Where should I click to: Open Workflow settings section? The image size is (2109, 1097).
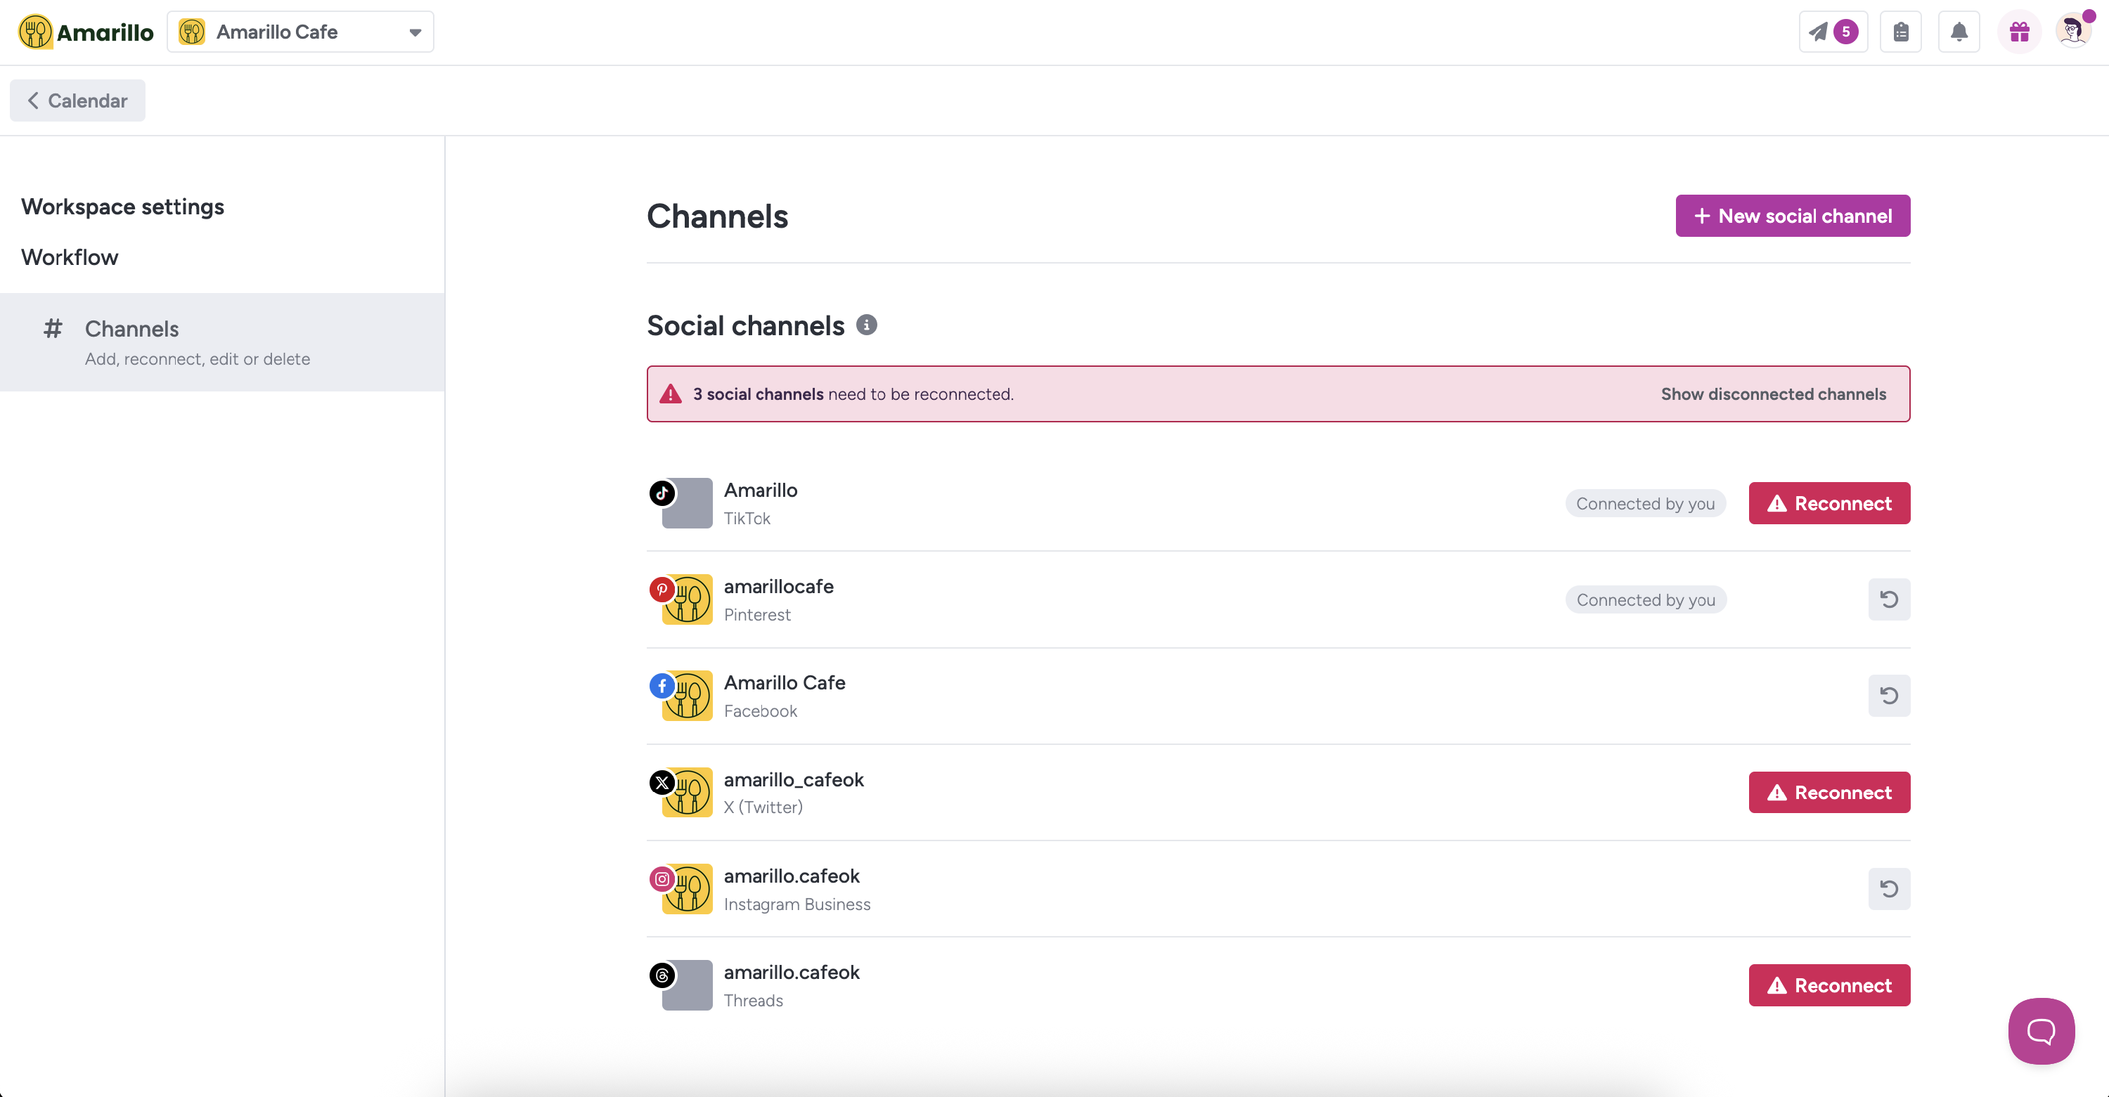[70, 257]
